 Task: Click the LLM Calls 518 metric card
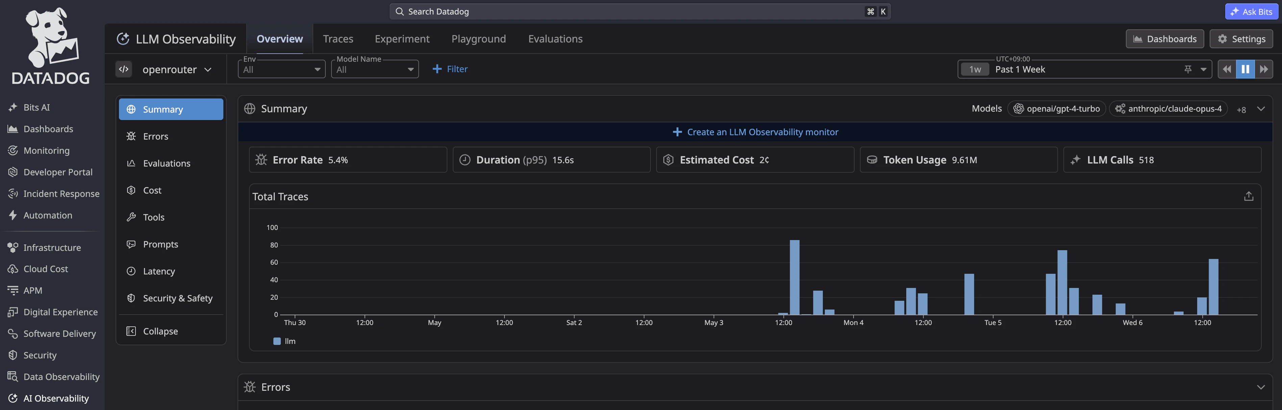[x=1162, y=160]
